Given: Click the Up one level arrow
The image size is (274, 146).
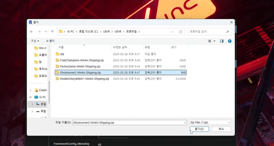Looking at the screenshot, I should (x=52, y=32).
